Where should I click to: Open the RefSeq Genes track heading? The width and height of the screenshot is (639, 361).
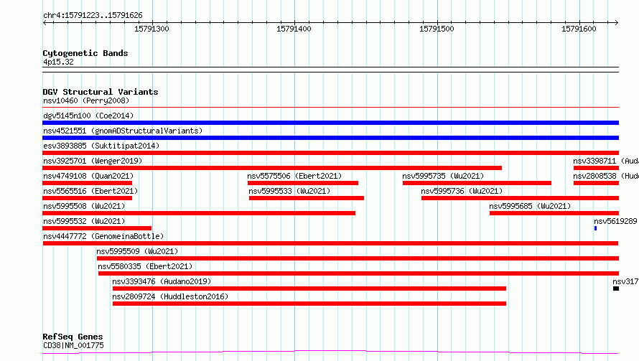tap(73, 337)
